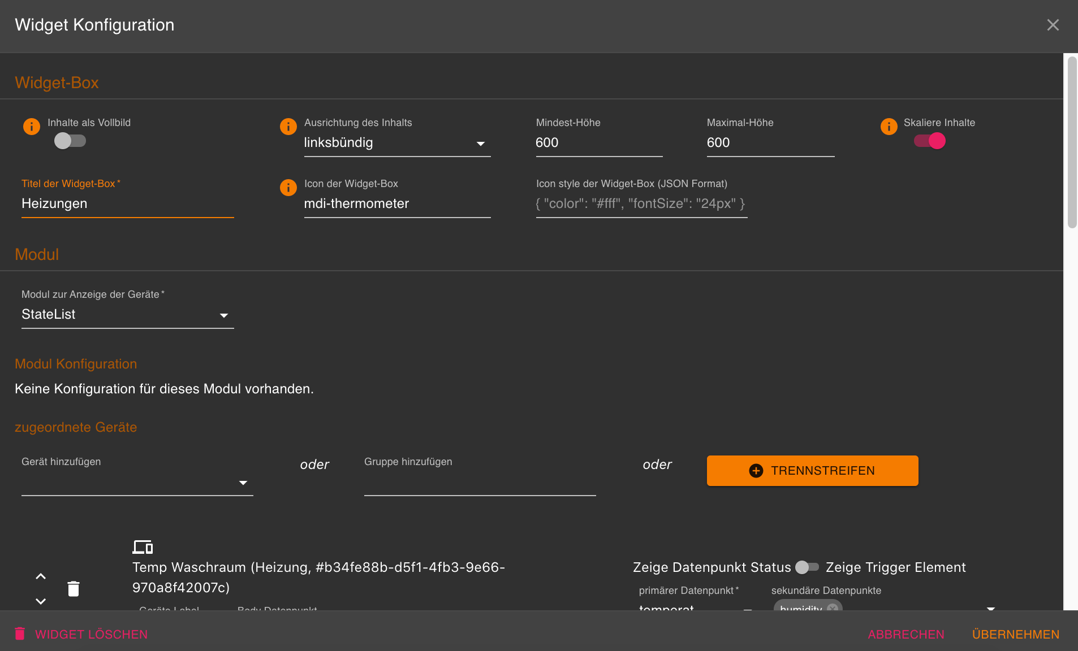Click Icon style JSON Format field
Viewport: 1078px width, 651px height.
(641, 204)
